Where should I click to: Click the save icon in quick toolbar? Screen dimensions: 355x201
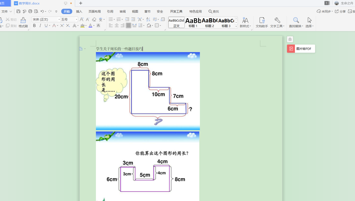18,11
